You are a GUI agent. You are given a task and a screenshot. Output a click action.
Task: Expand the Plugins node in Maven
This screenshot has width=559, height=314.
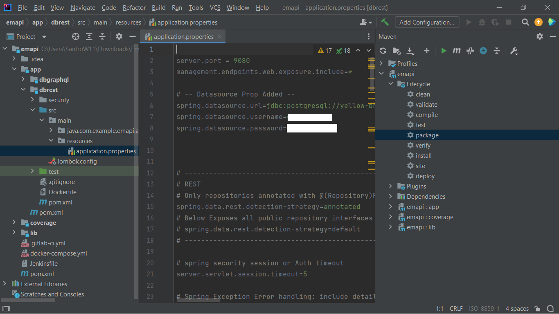click(x=390, y=186)
